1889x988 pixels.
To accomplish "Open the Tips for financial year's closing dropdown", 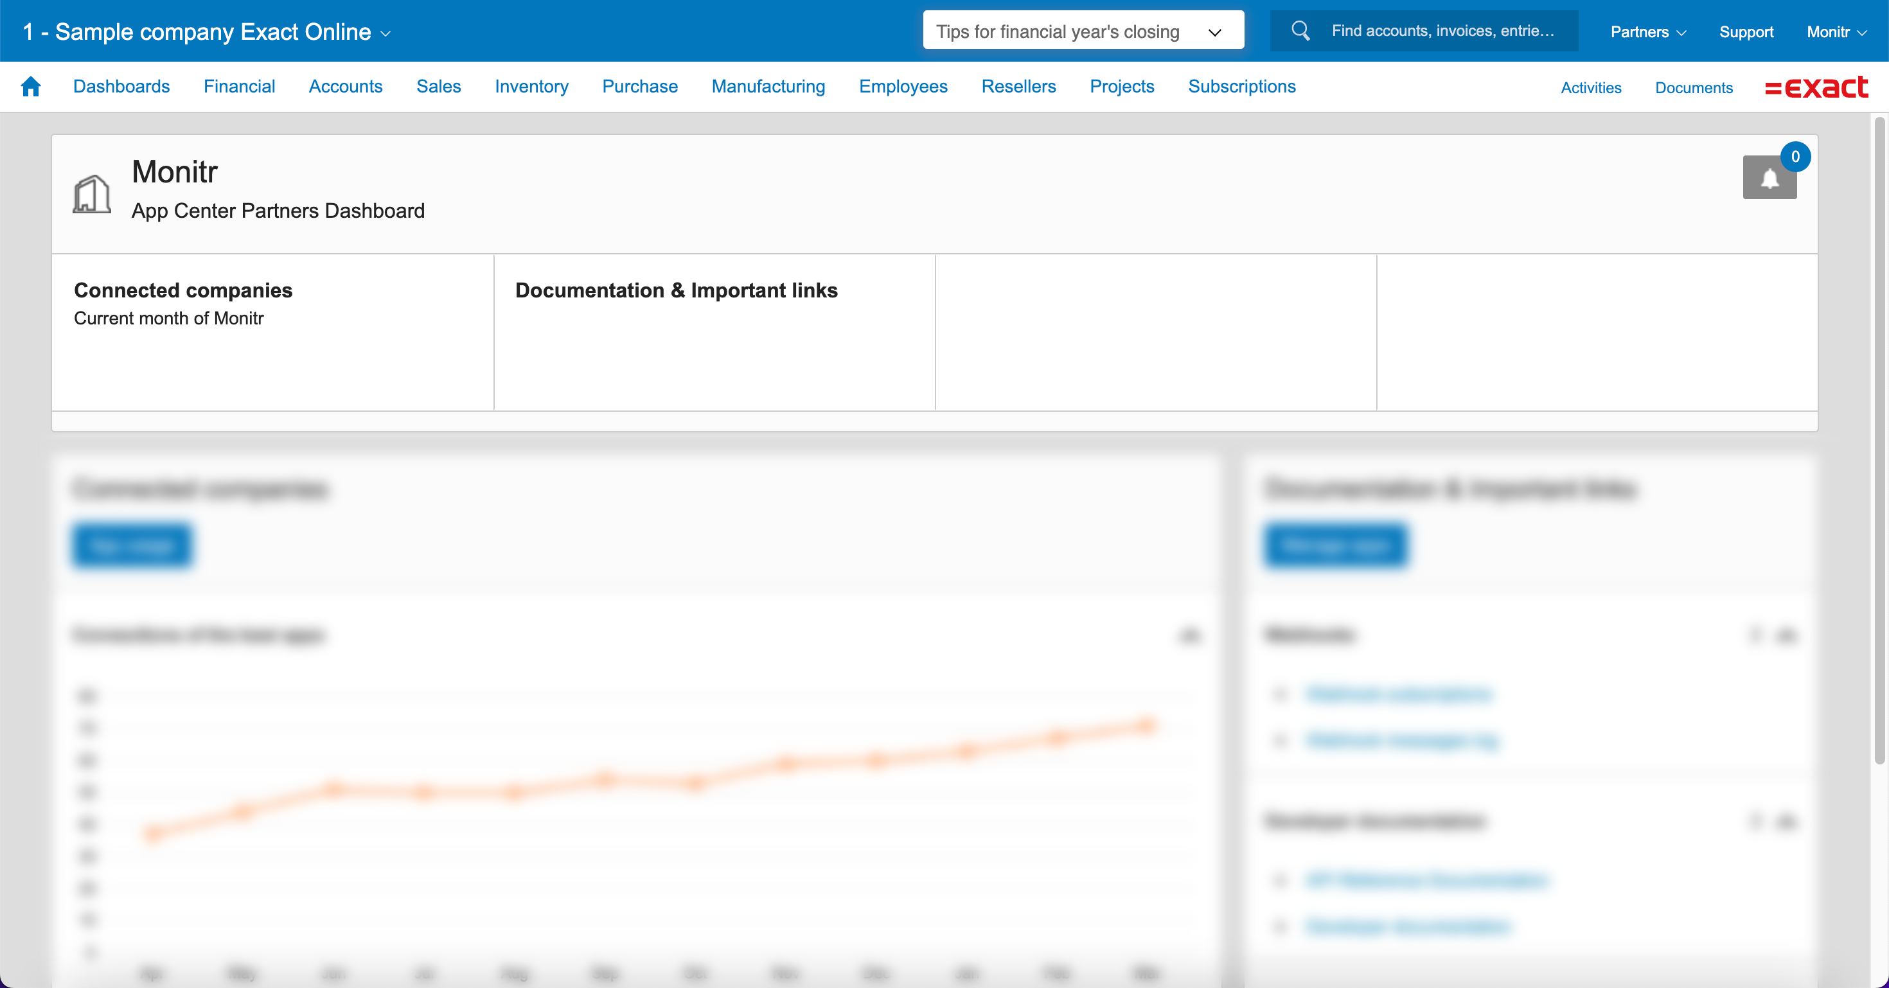I will click(x=1083, y=31).
